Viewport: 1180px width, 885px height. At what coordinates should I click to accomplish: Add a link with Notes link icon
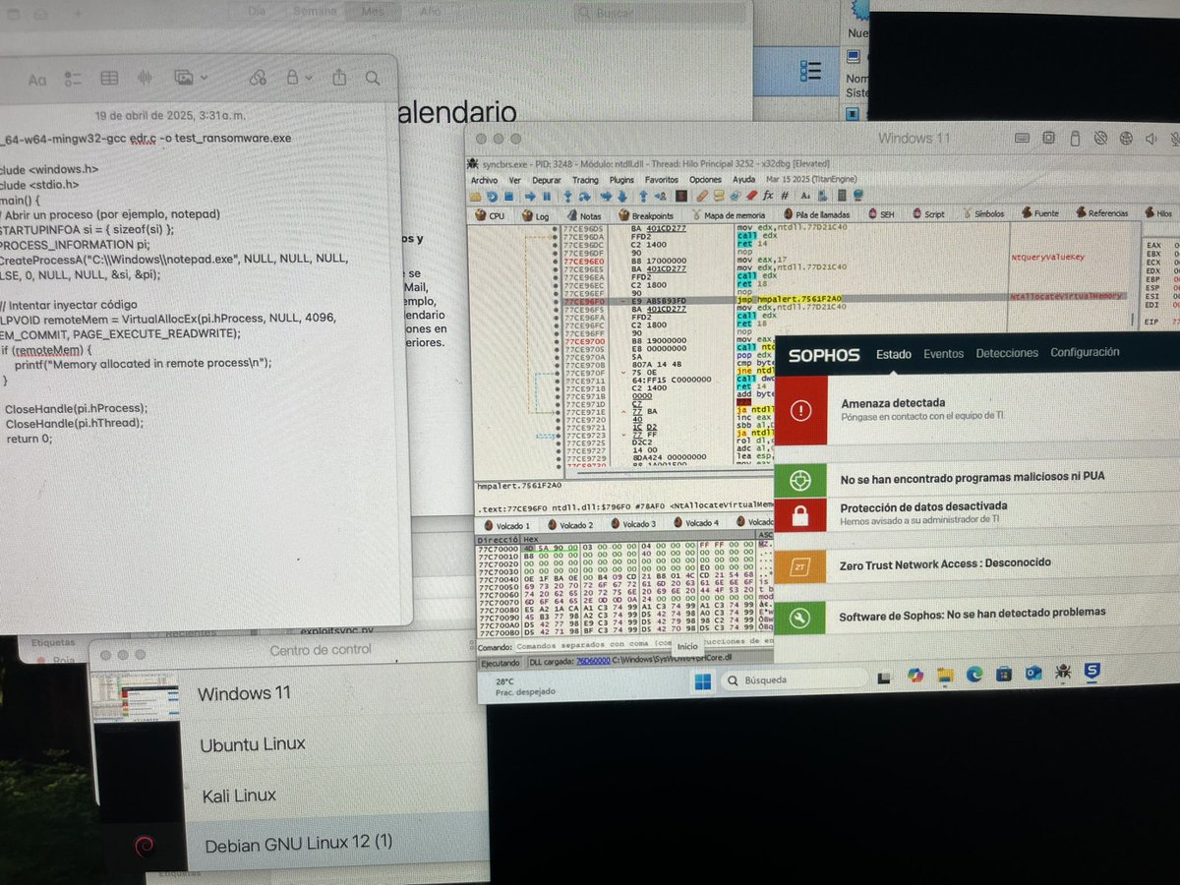coord(258,77)
